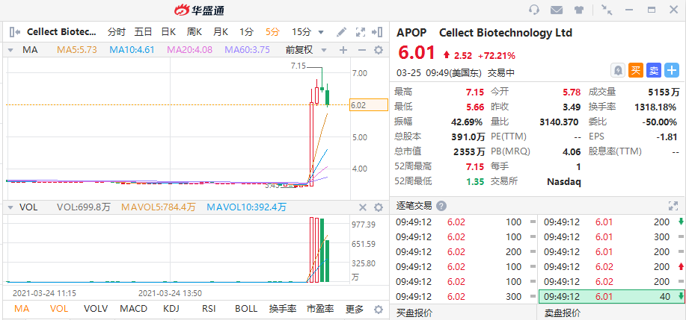Click the APOP ticker symbol
The height and width of the screenshot is (320, 686).
tap(413, 33)
